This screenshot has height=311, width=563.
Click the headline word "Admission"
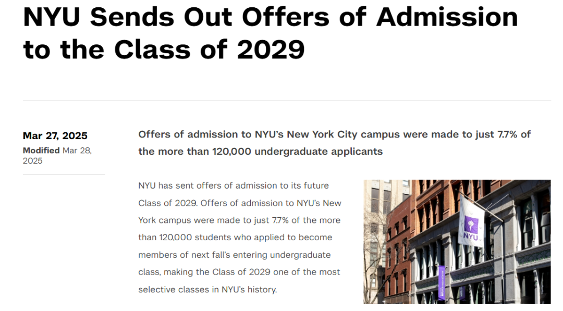[x=447, y=17]
